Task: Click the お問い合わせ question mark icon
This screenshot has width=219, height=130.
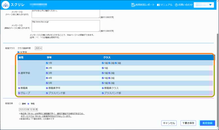Action: [176, 5]
